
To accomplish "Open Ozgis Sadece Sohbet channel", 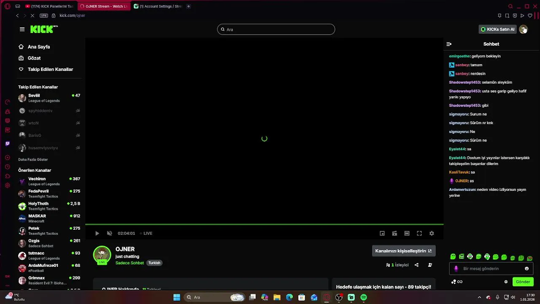I will pyautogui.click(x=49, y=243).
